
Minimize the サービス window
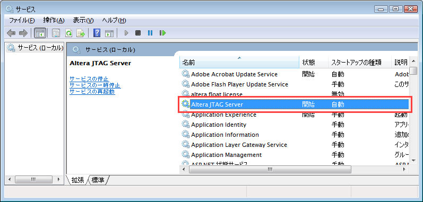381,9
